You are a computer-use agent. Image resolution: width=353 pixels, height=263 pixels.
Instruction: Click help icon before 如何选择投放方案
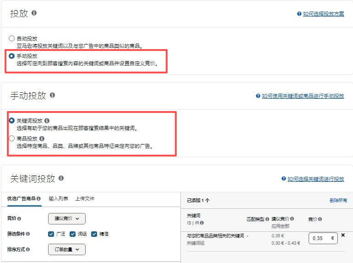pos(299,14)
